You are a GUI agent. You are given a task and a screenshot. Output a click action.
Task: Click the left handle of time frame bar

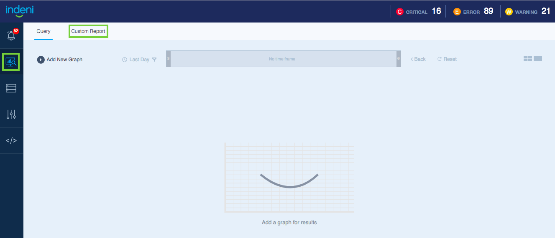[169, 59]
